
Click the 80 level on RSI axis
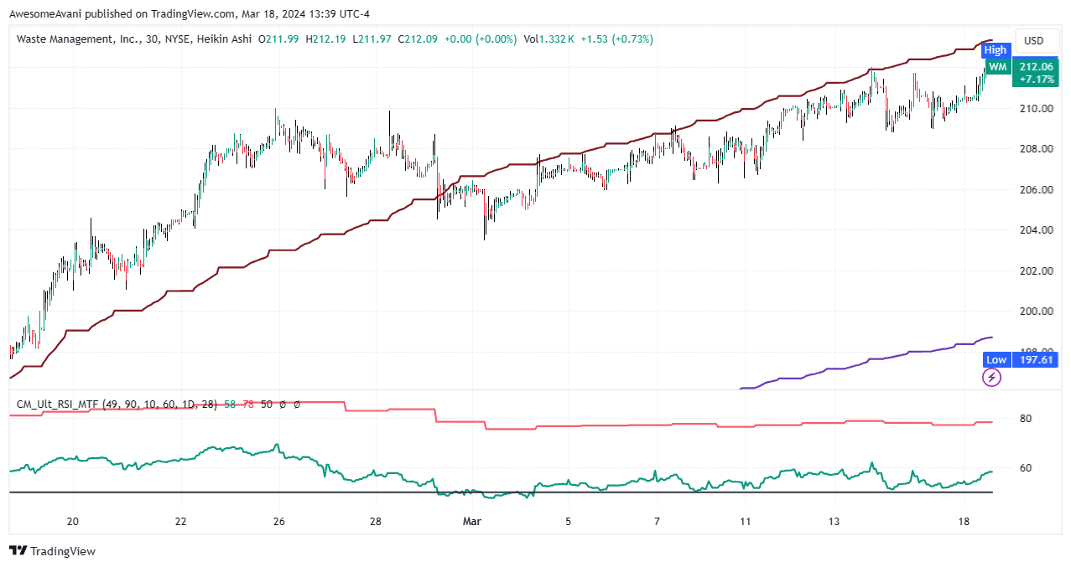click(1025, 418)
